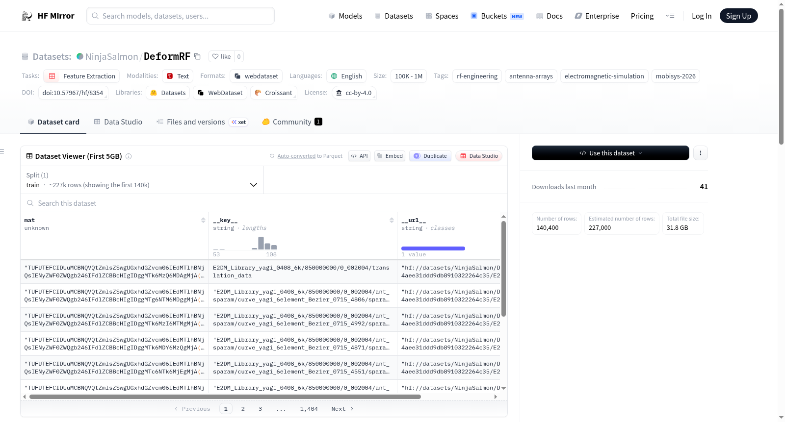
Task: Go to the Community tab
Action: click(x=292, y=122)
